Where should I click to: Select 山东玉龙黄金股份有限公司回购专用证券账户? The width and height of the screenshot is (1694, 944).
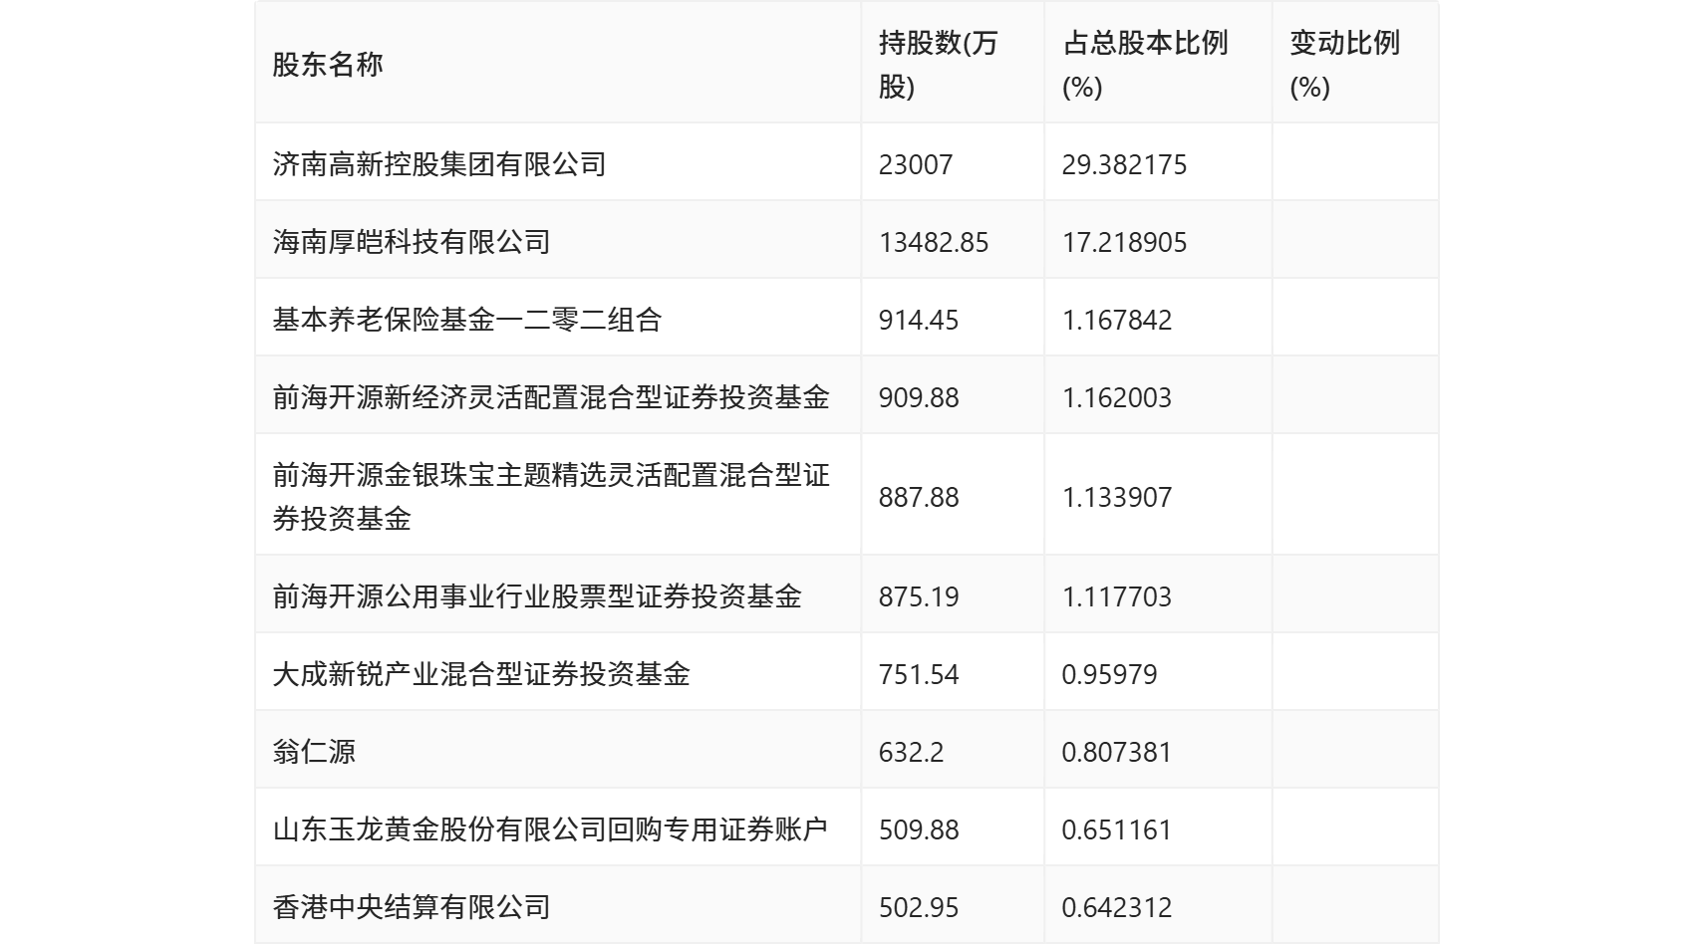point(551,829)
